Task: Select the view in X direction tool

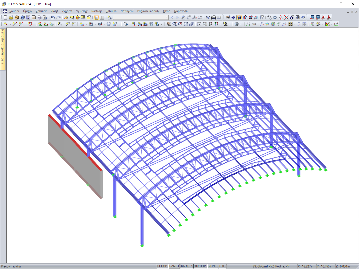Action: pyautogui.click(x=199, y=24)
